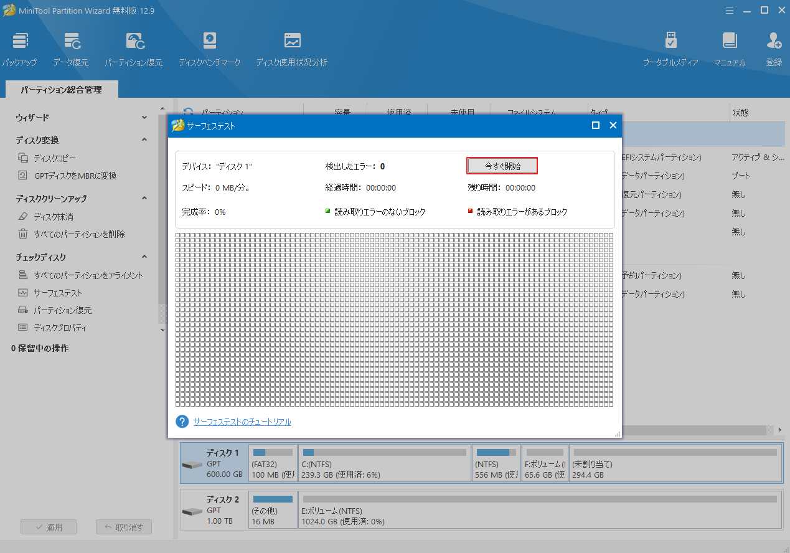Screen dimensions: 790x553
Task: Select ディスク 2 drive icon
Action: pos(192,511)
